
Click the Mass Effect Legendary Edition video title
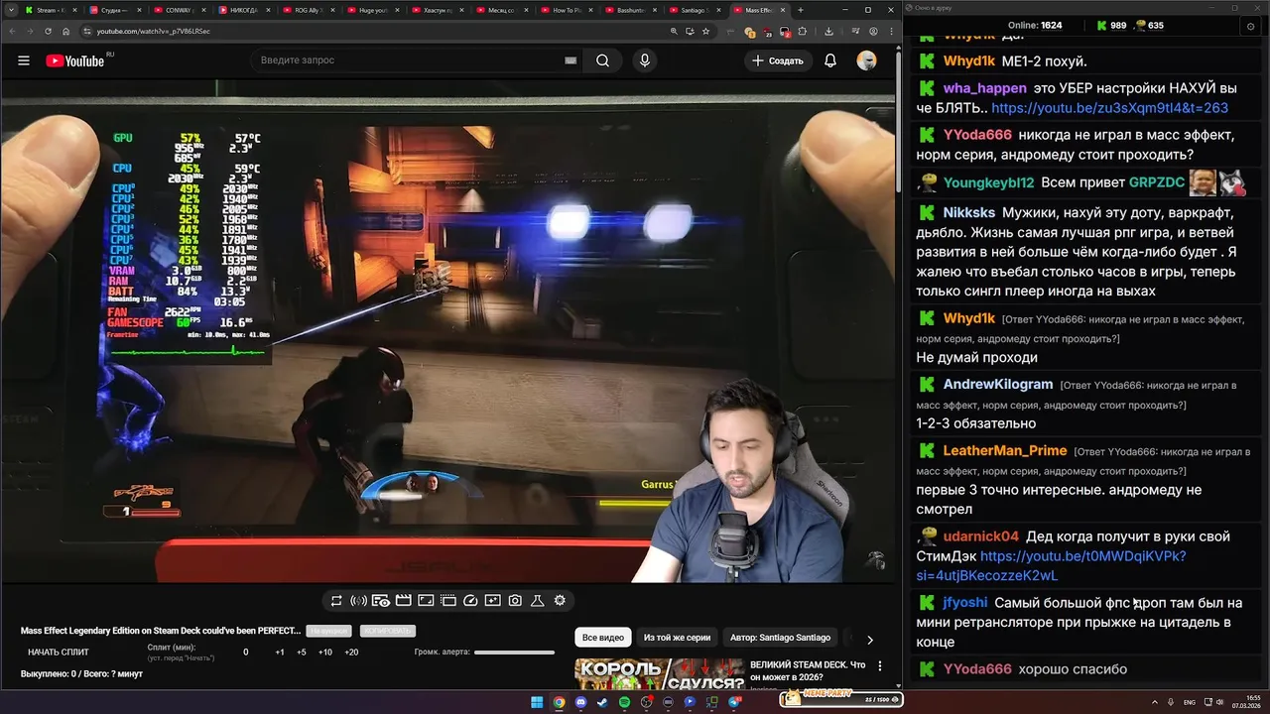(160, 631)
